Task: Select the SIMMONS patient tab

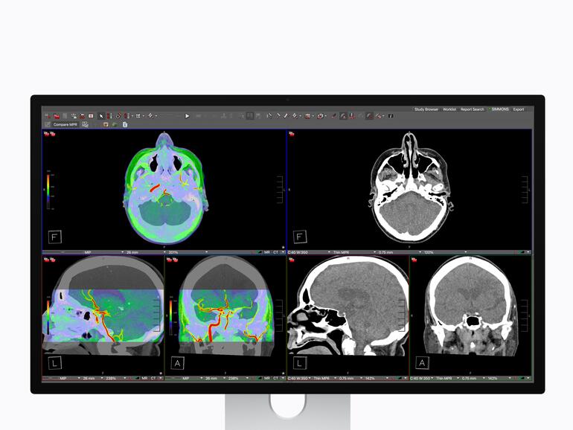Action: click(x=499, y=109)
